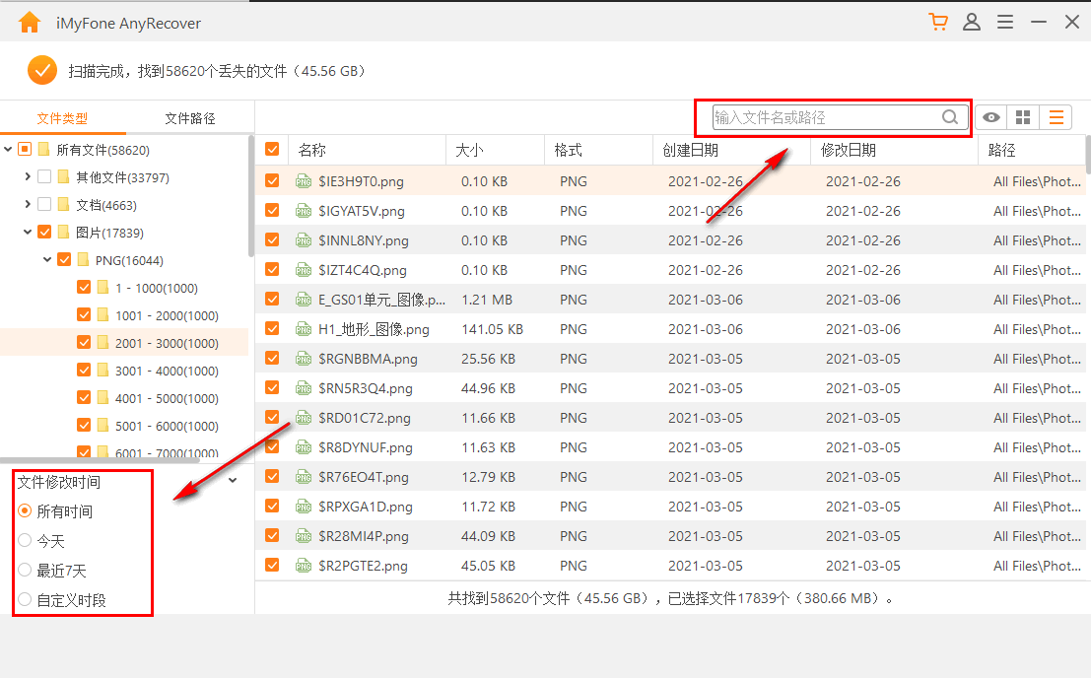Collapse the 图片(17839) tree node
This screenshot has height=678, width=1091.
[28, 232]
